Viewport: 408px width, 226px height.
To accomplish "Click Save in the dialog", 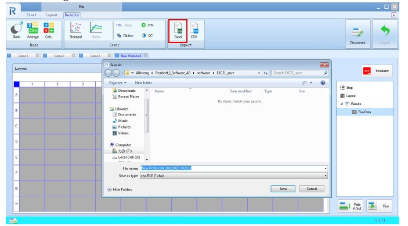I will point(283,189).
